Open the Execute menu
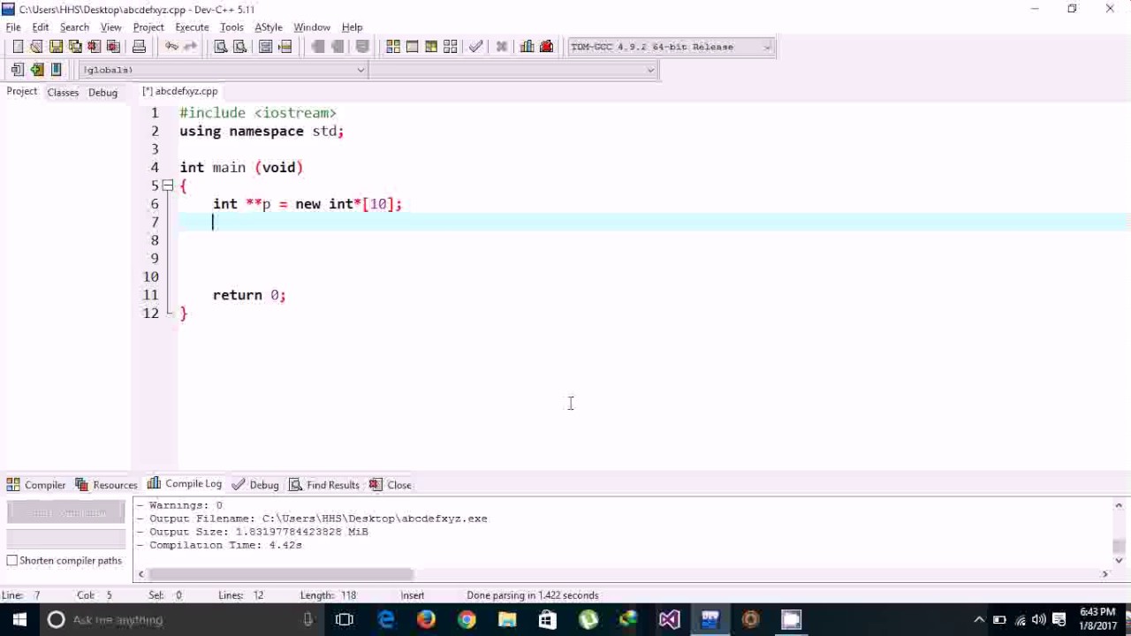The width and height of the screenshot is (1131, 636). [x=192, y=27]
